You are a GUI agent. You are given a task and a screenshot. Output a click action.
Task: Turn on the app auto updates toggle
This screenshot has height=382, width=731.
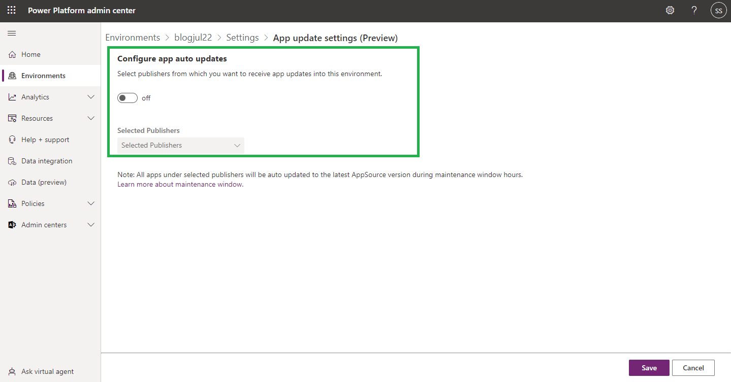point(128,98)
